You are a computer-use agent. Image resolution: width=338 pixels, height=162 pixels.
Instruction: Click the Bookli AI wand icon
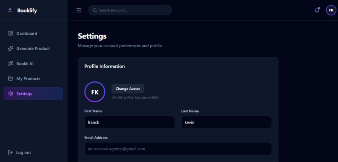(x=10, y=63)
